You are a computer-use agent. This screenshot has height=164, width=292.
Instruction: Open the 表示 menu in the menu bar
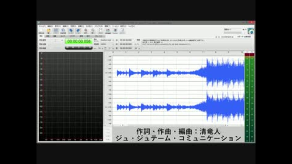(x=58, y=26)
